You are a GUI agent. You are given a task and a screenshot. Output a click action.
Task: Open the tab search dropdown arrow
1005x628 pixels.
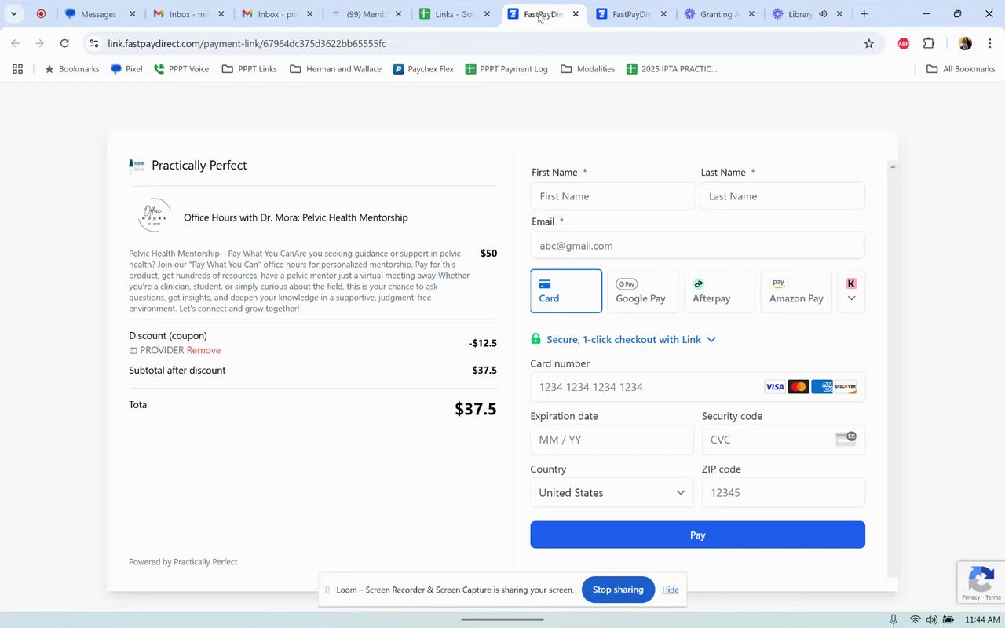[13, 13]
